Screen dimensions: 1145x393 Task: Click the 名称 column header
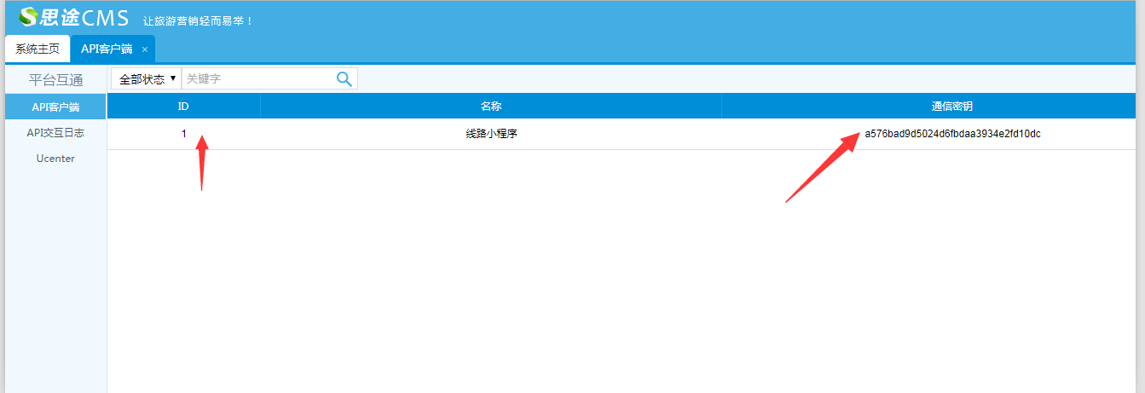pyautogui.click(x=490, y=107)
